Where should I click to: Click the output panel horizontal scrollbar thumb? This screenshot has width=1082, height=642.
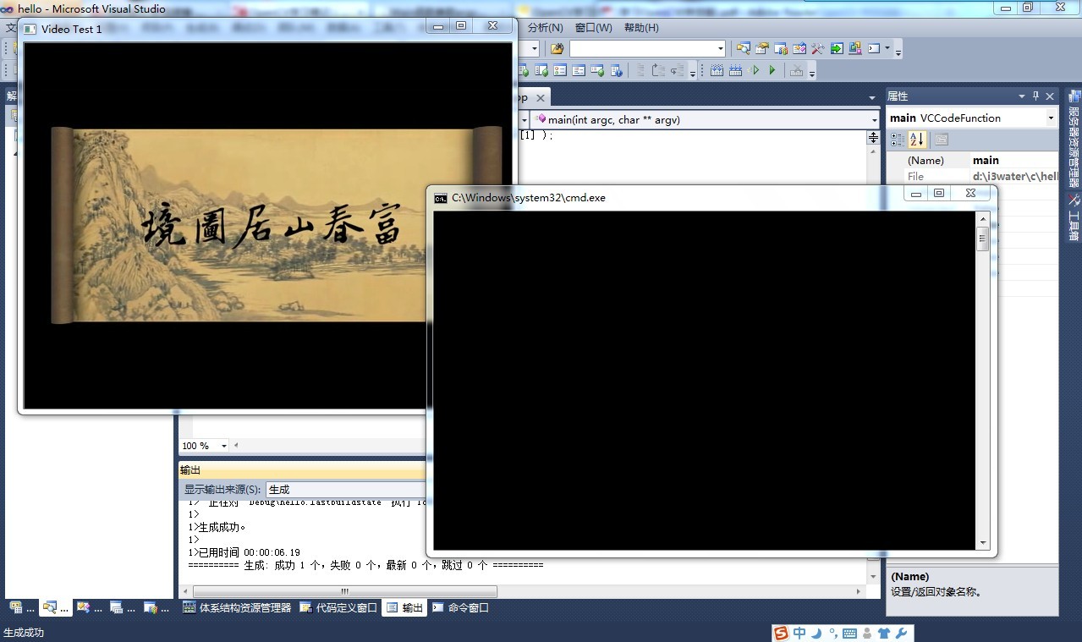pyautogui.click(x=345, y=591)
